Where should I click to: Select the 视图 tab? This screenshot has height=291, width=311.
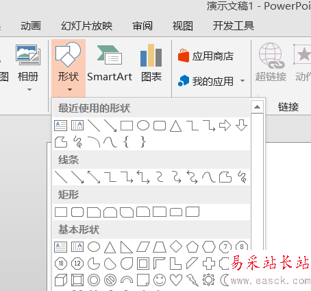click(x=182, y=26)
